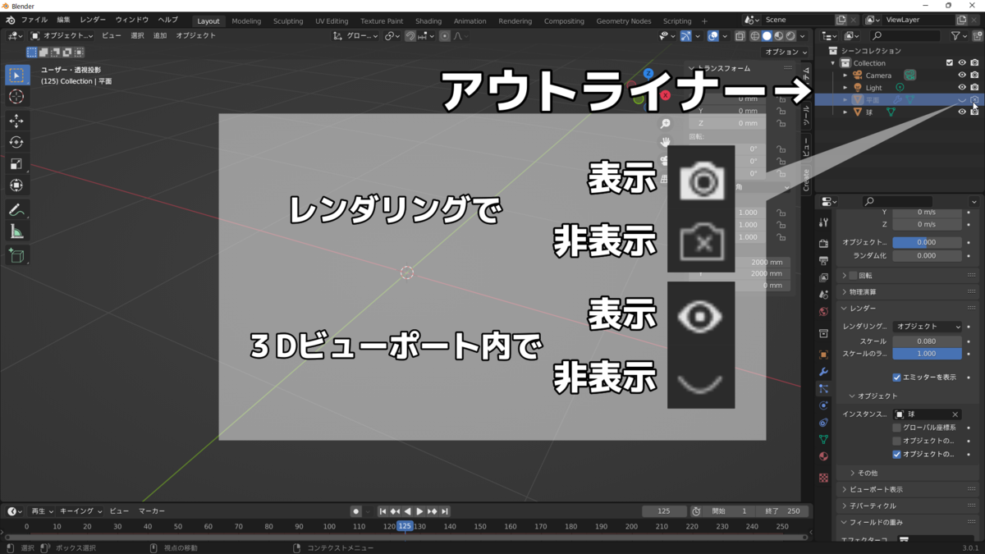Click the スケール 0.080 value field
The image size is (985, 554).
(927, 341)
